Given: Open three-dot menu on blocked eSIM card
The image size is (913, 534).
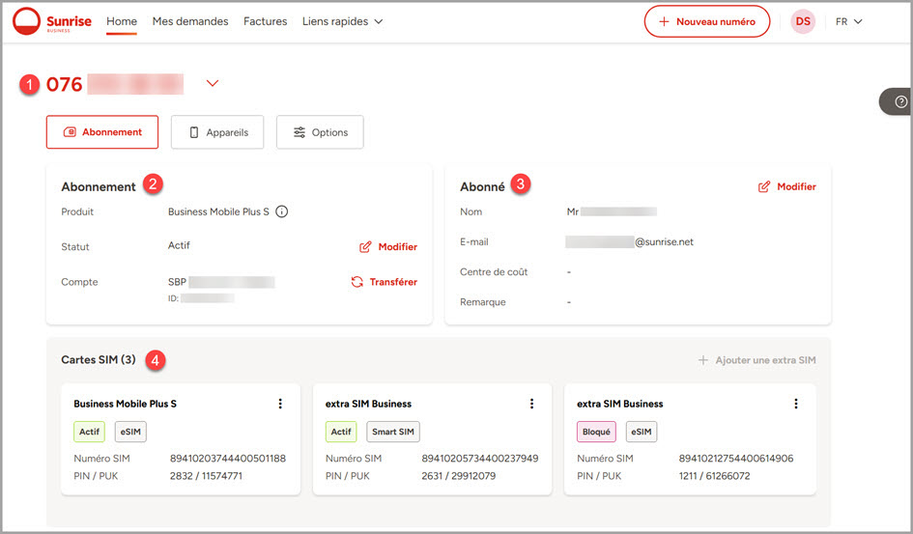Looking at the screenshot, I should (796, 404).
